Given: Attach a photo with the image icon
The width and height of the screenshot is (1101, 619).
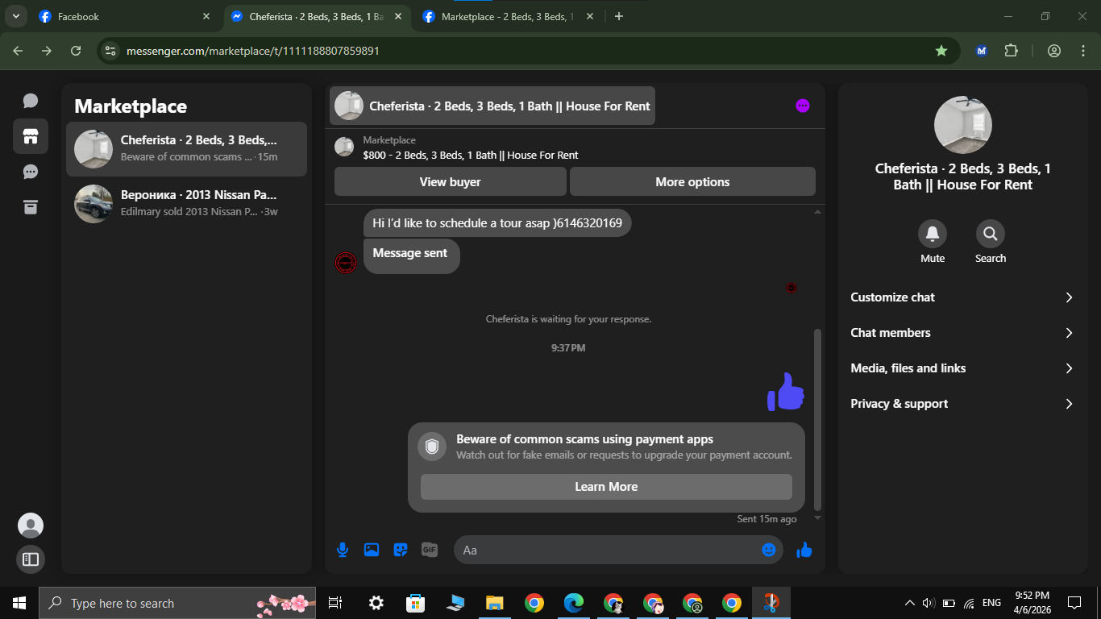Looking at the screenshot, I should 372,550.
